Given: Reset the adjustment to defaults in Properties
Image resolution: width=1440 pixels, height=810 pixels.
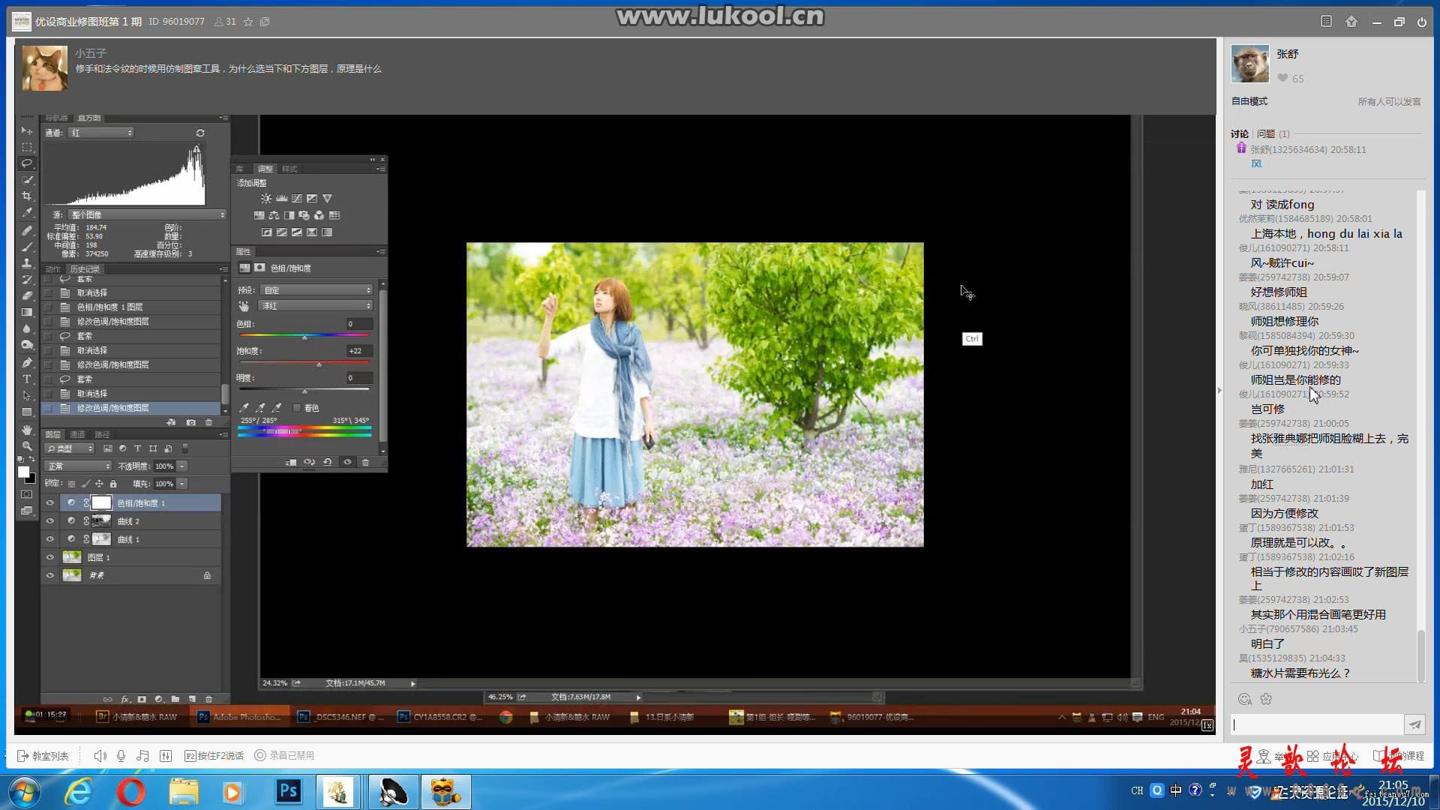Looking at the screenshot, I should tap(328, 462).
